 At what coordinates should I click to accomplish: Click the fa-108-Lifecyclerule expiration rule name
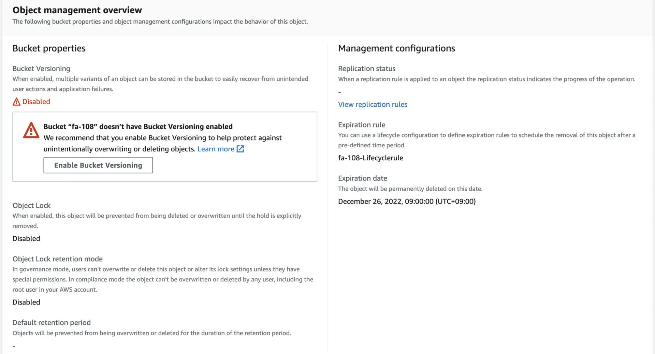coord(370,158)
